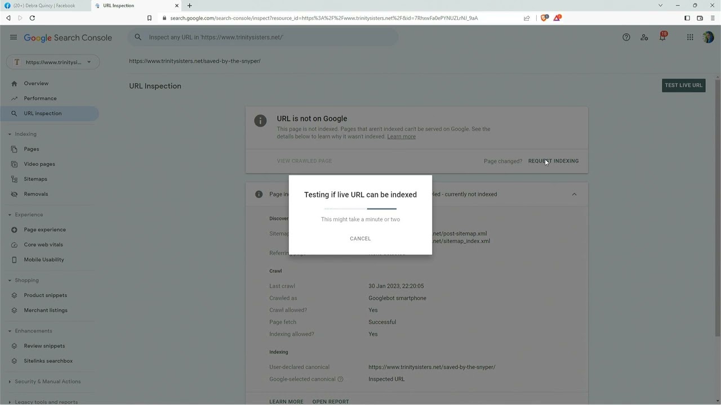Viewport: 721px width, 405px height.
Task: Open the browser sidebar panel icon
Action: coord(687,18)
